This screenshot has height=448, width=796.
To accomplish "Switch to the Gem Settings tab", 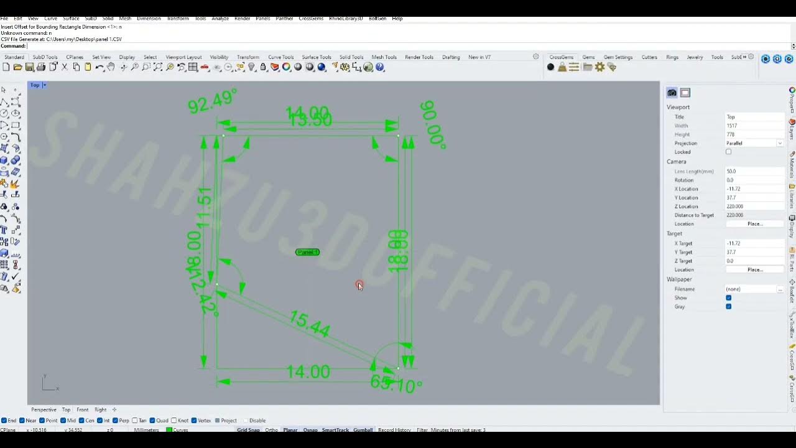I will tap(618, 57).
